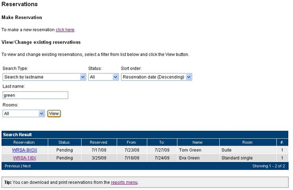Click the "7/27/09" to date cell
This screenshot has width=293, height=190.
[162, 150]
